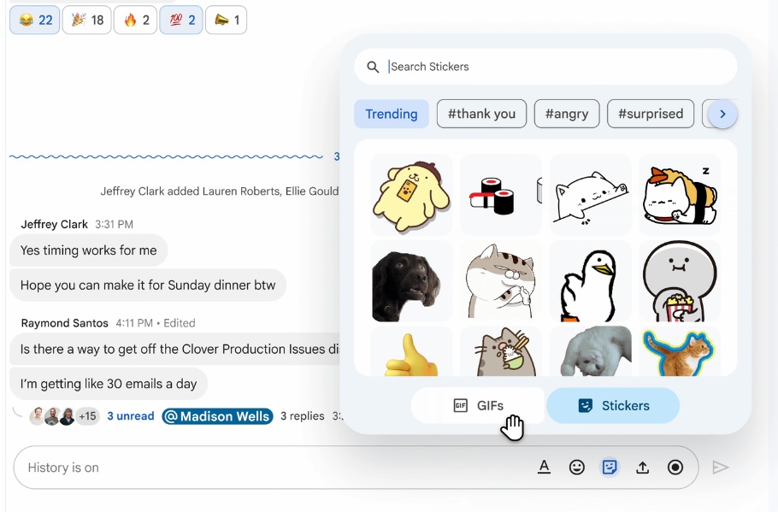This screenshot has height=512, width=778.
Task: Toggle the fire emoji reaction
Action: 137,20
